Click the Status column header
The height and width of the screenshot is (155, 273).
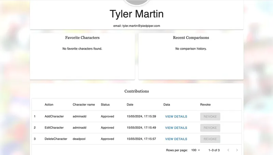[x=105, y=104]
